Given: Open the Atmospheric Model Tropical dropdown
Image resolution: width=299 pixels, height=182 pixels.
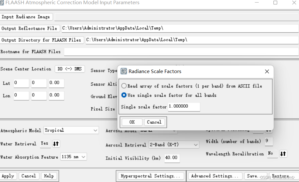Looking at the screenshot, I should point(71,130).
